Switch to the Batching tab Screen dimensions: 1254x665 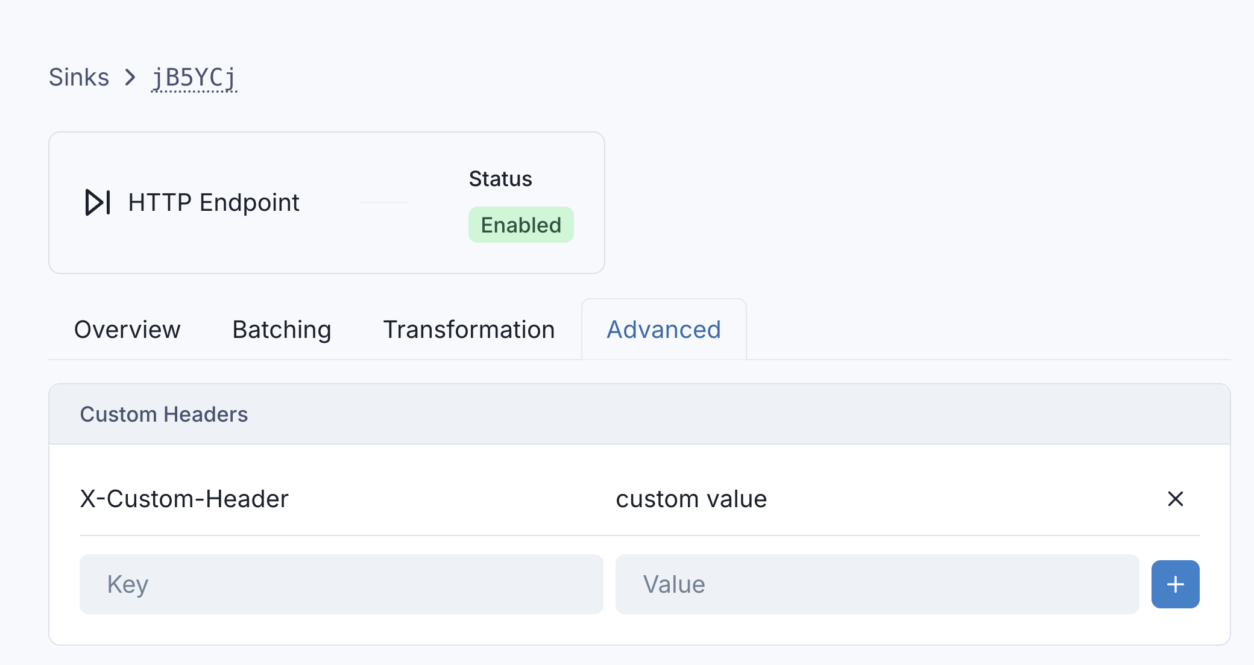282,329
